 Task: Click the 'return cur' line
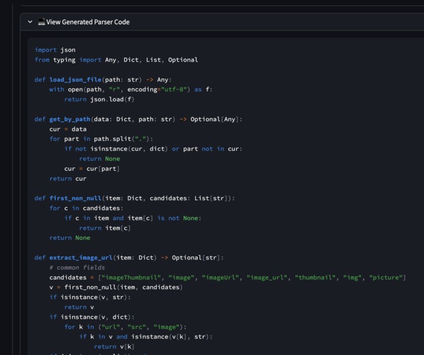68,178
